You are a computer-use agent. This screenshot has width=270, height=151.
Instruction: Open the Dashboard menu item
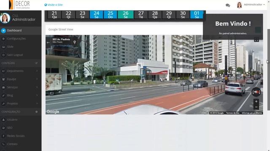pyautogui.click(x=21, y=31)
